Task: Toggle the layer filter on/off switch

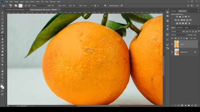Action: [199, 31]
